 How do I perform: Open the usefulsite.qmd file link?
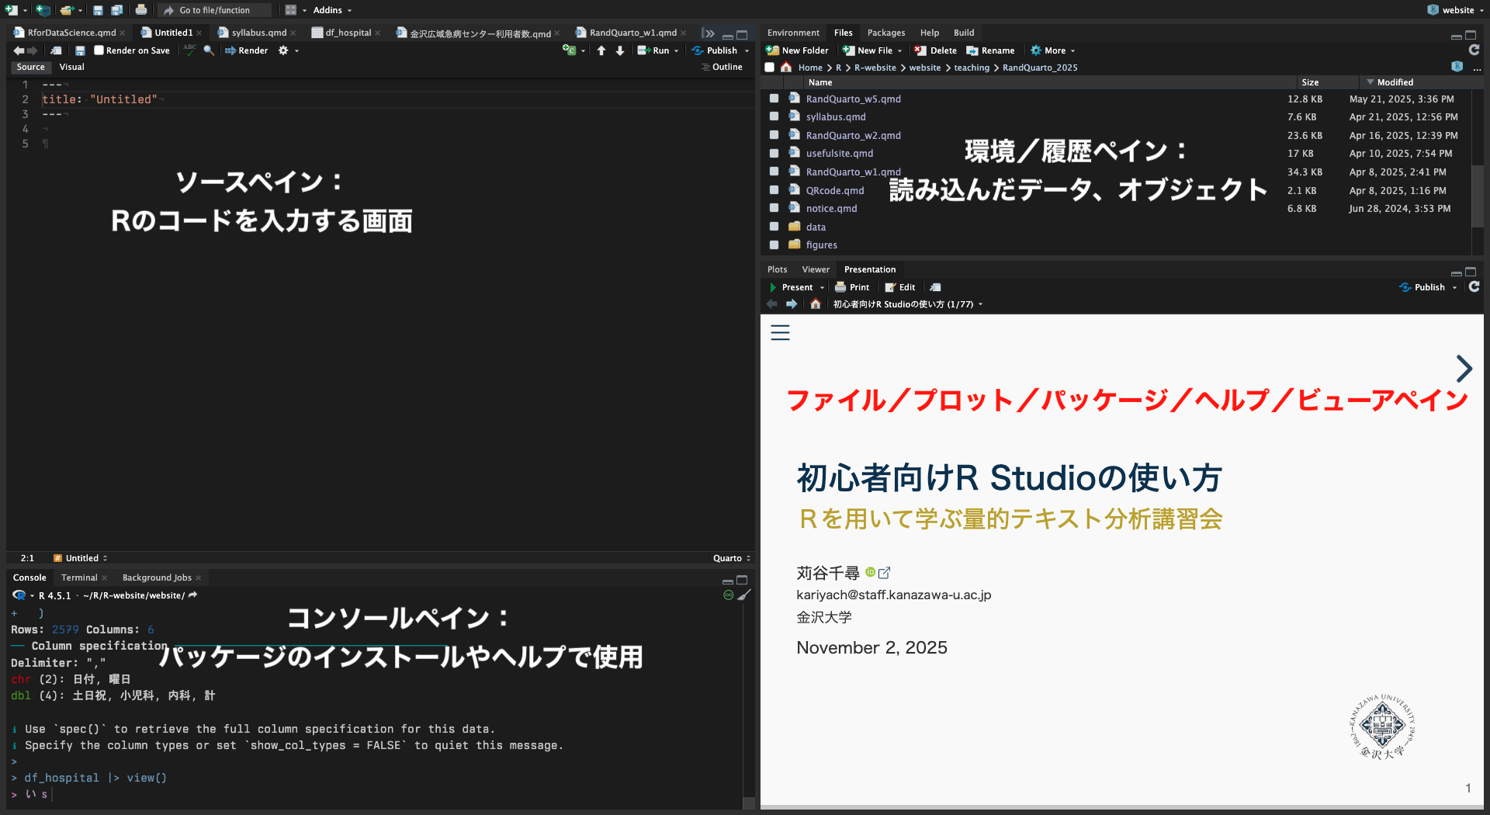click(839, 154)
